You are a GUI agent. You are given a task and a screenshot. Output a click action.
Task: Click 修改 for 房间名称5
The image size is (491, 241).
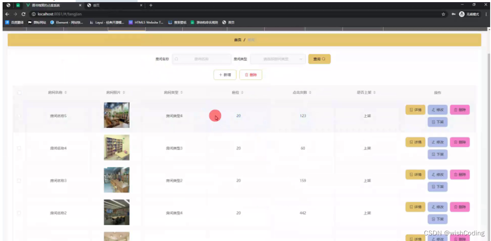click(x=437, y=110)
